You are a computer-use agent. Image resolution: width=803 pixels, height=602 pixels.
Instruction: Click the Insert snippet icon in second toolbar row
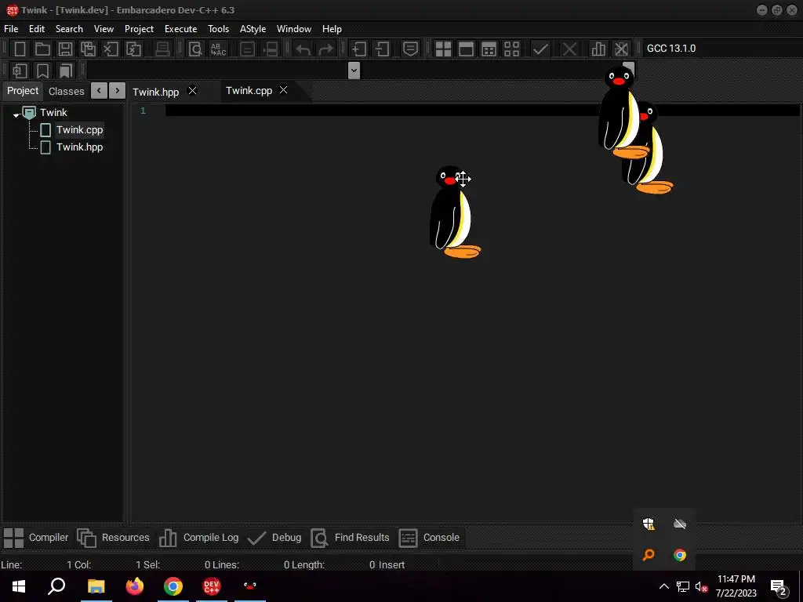pos(20,71)
